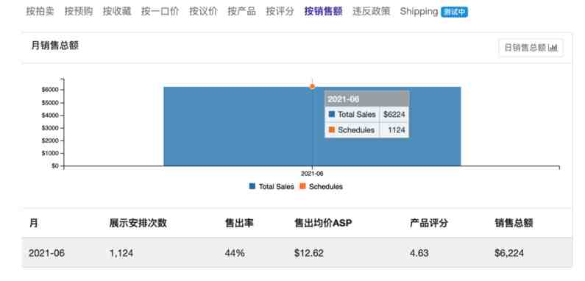Click the $12.62 ASP cell
The width and height of the screenshot is (585, 281).
click(309, 253)
